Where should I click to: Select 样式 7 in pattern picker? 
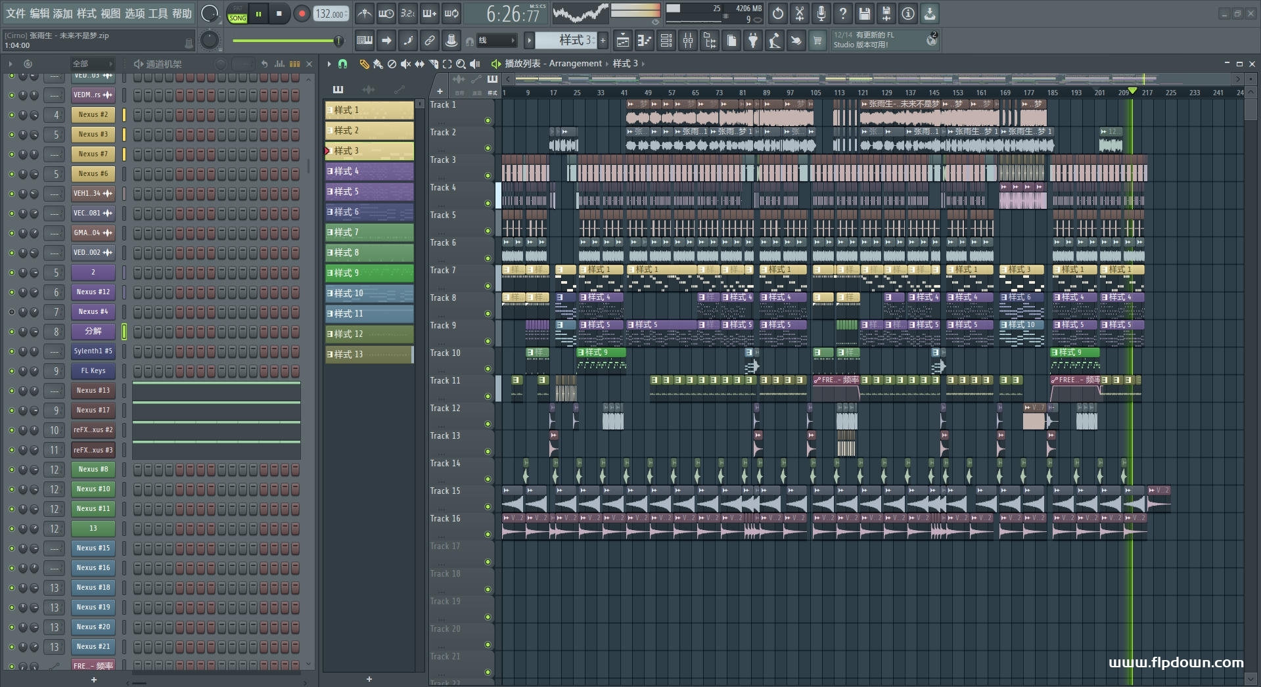tap(369, 233)
